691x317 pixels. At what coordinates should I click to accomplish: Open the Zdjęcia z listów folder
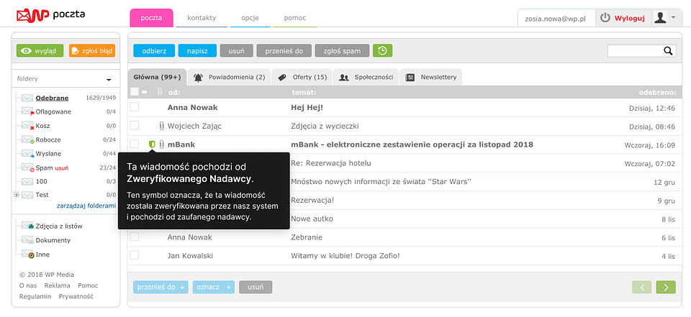[58, 226]
